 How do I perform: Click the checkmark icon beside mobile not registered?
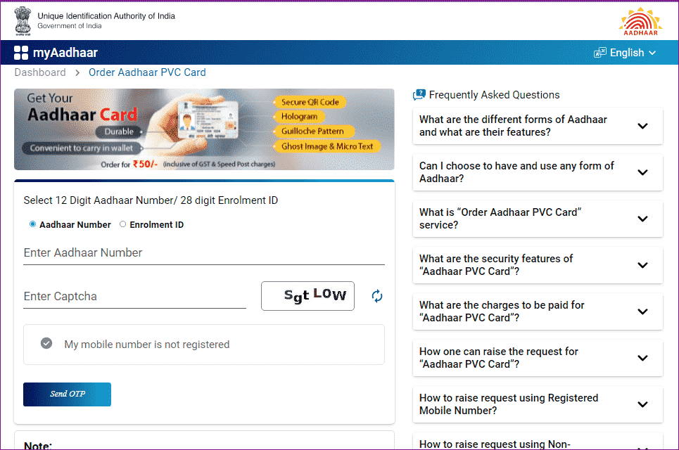click(x=46, y=344)
